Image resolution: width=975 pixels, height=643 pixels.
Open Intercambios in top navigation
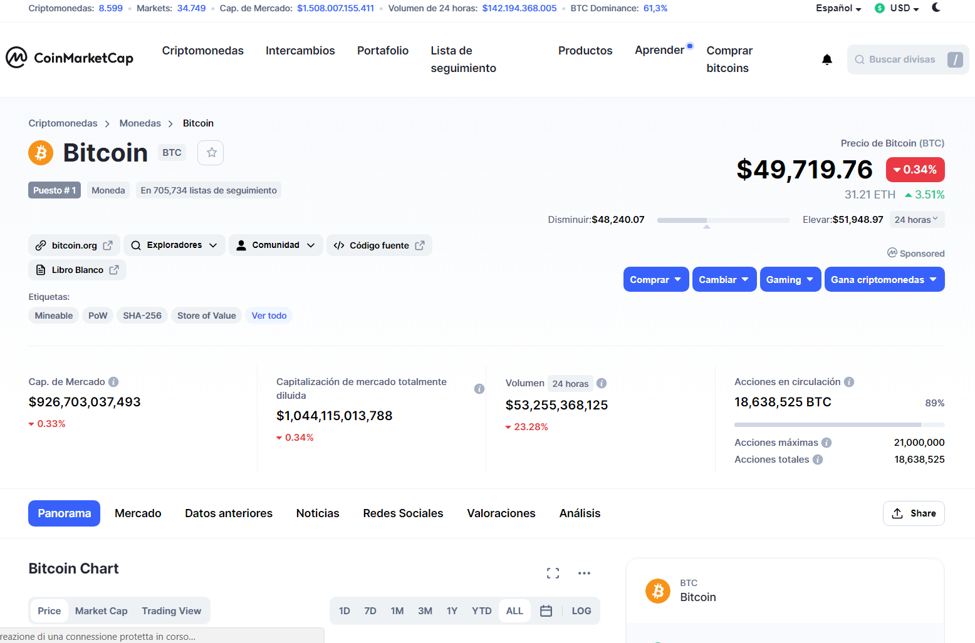(x=300, y=51)
